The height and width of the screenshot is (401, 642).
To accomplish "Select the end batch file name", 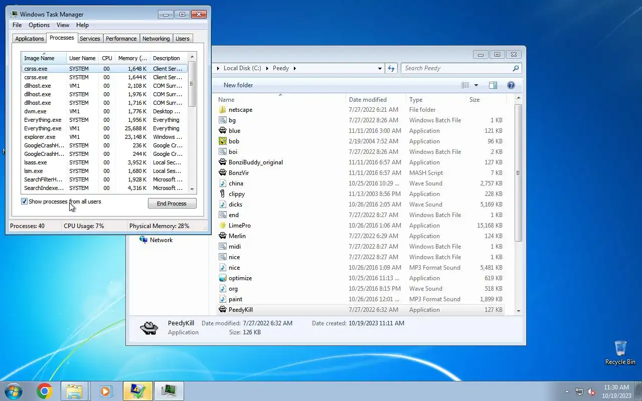I will click(x=234, y=215).
